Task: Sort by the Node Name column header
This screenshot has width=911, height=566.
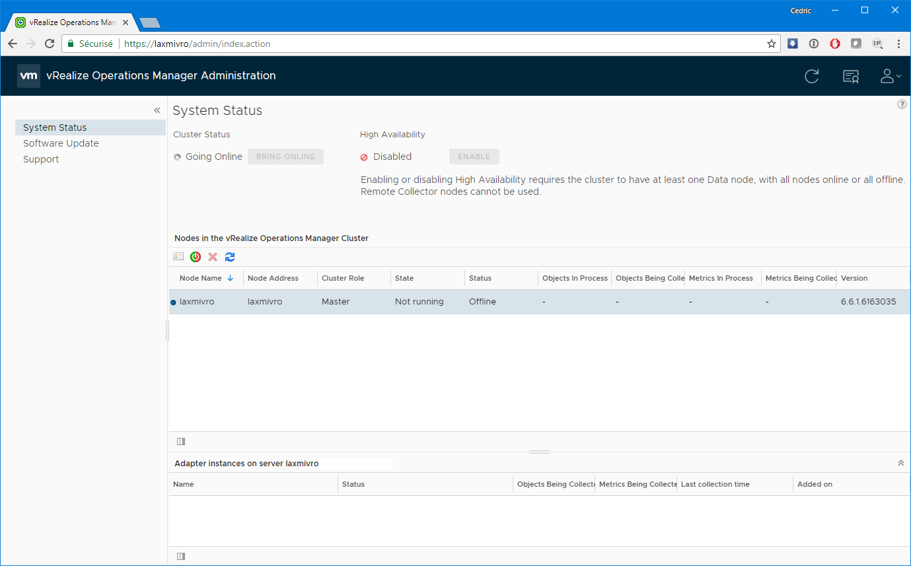Action: pyautogui.click(x=201, y=278)
